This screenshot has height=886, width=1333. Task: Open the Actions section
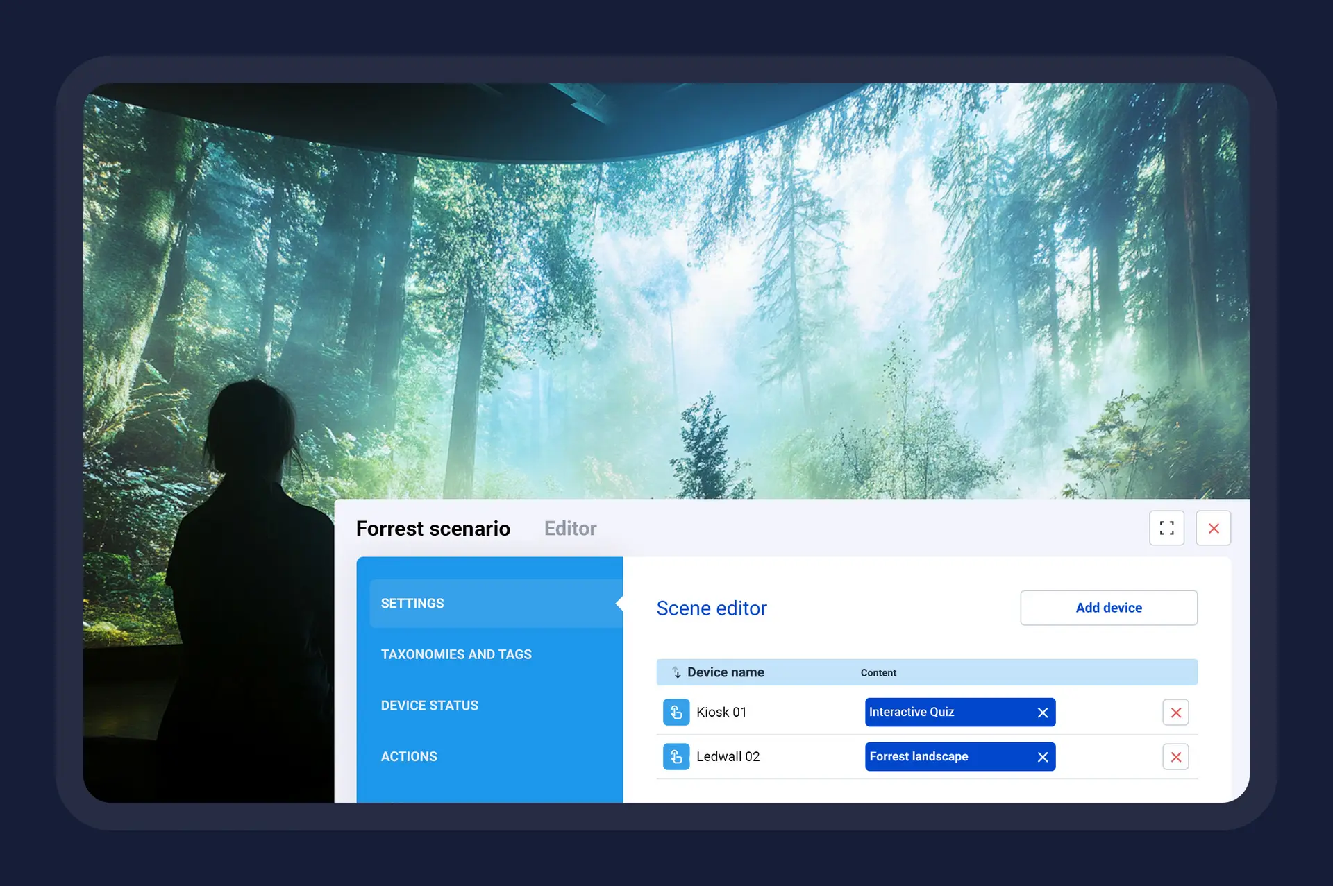click(x=409, y=756)
